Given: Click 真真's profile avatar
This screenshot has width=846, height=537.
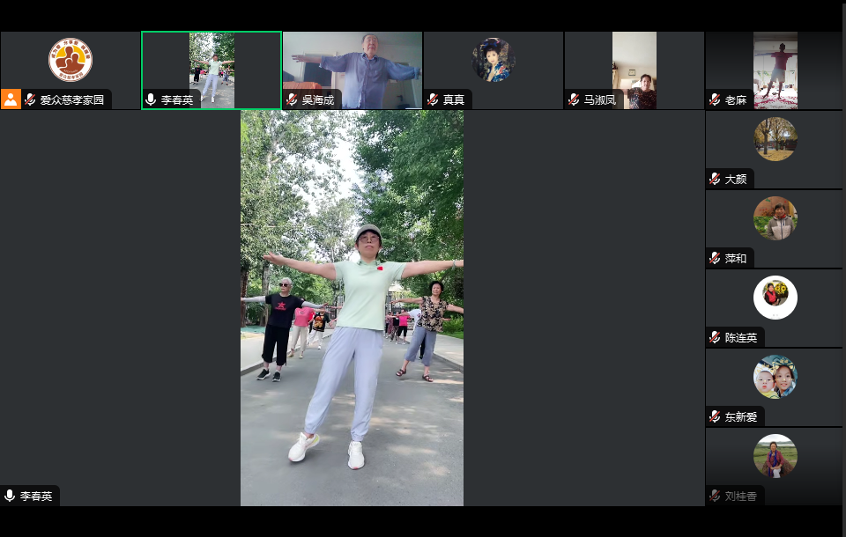Looking at the screenshot, I should pos(493,60).
